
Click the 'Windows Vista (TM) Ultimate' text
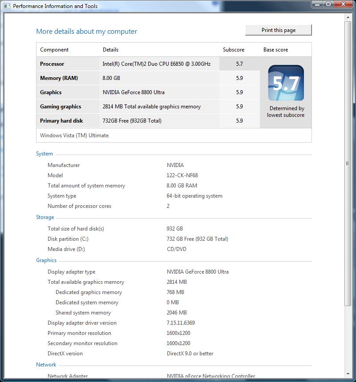tap(74, 135)
